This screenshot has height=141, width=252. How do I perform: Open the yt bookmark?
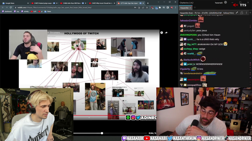click(40, 11)
